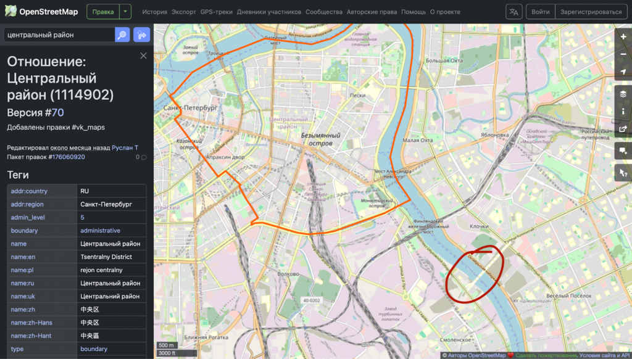The image size is (632, 359).
Task: Open the map layers panel
Action: (x=623, y=94)
